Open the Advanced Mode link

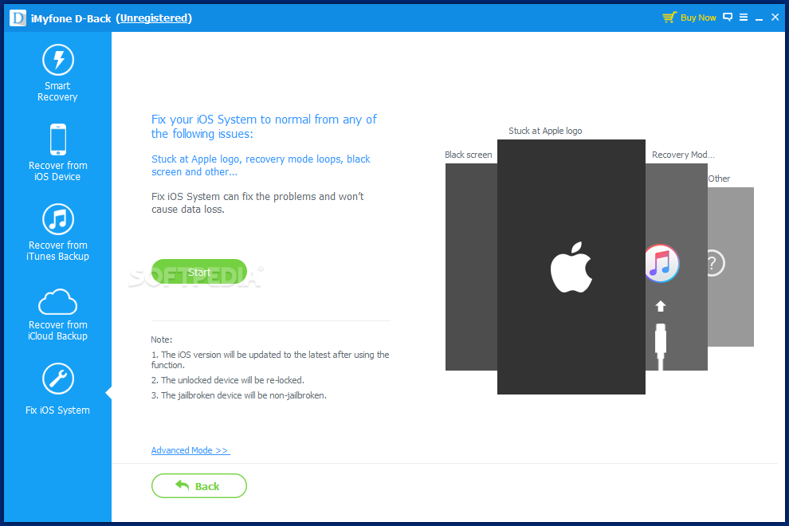click(190, 450)
